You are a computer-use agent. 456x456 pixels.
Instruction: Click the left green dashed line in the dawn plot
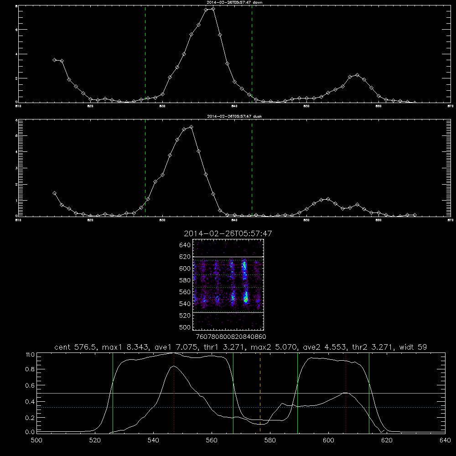[145, 54]
